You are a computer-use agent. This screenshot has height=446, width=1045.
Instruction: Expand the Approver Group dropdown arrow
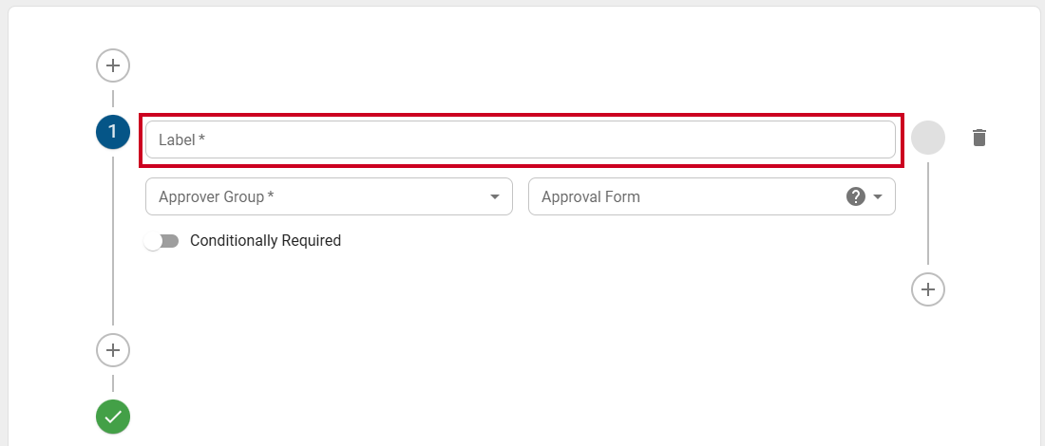pyautogui.click(x=495, y=196)
